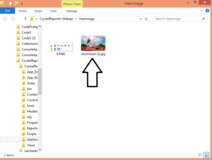Switch to the Home ribbon tab
The image size is (212, 160).
click(23, 11)
